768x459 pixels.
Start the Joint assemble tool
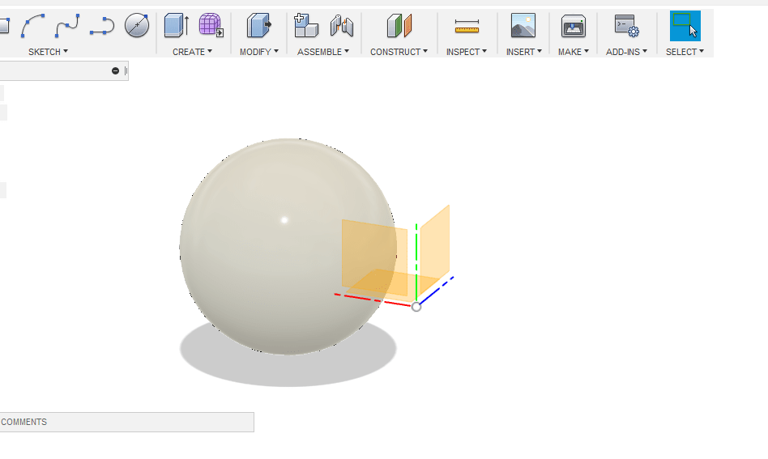[x=341, y=25]
